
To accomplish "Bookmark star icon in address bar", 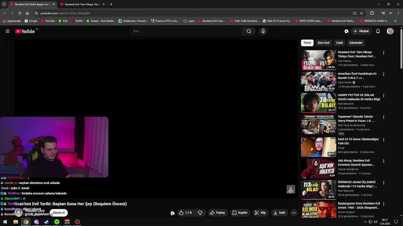I will (x=361, y=13).
